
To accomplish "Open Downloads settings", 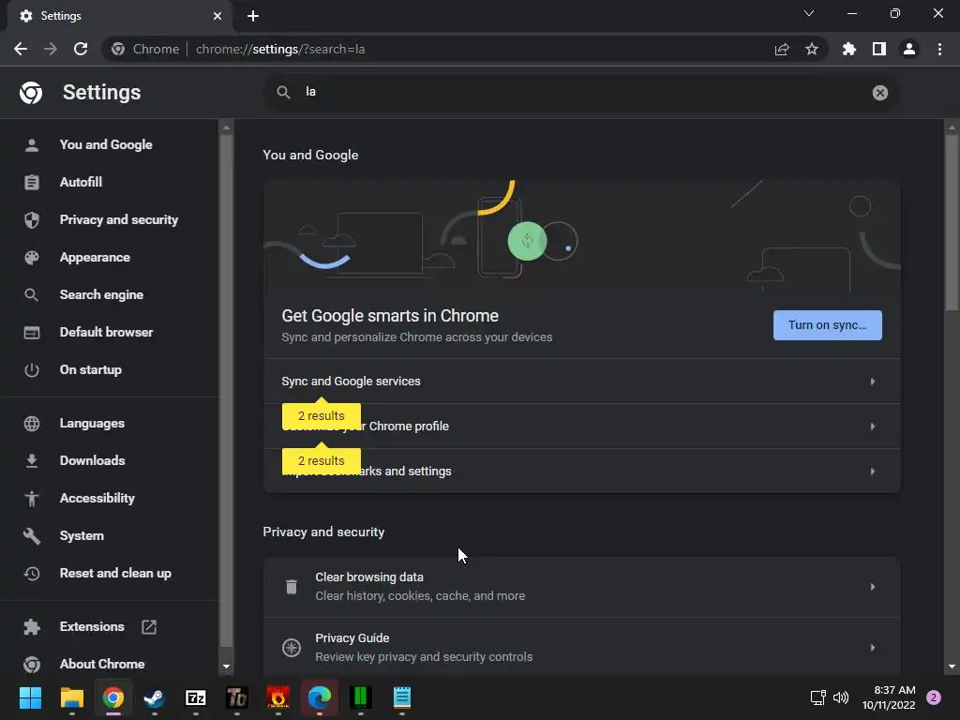I will [x=93, y=460].
